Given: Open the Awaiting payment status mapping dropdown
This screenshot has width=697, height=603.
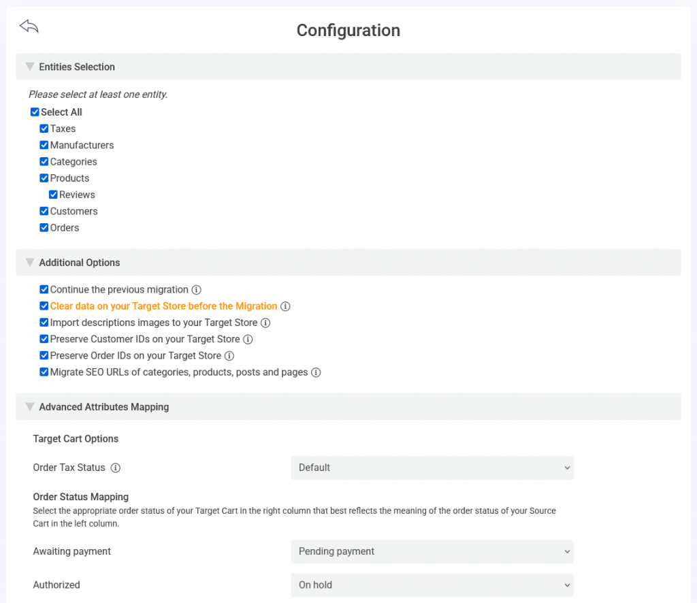Looking at the screenshot, I should pyautogui.click(x=432, y=551).
